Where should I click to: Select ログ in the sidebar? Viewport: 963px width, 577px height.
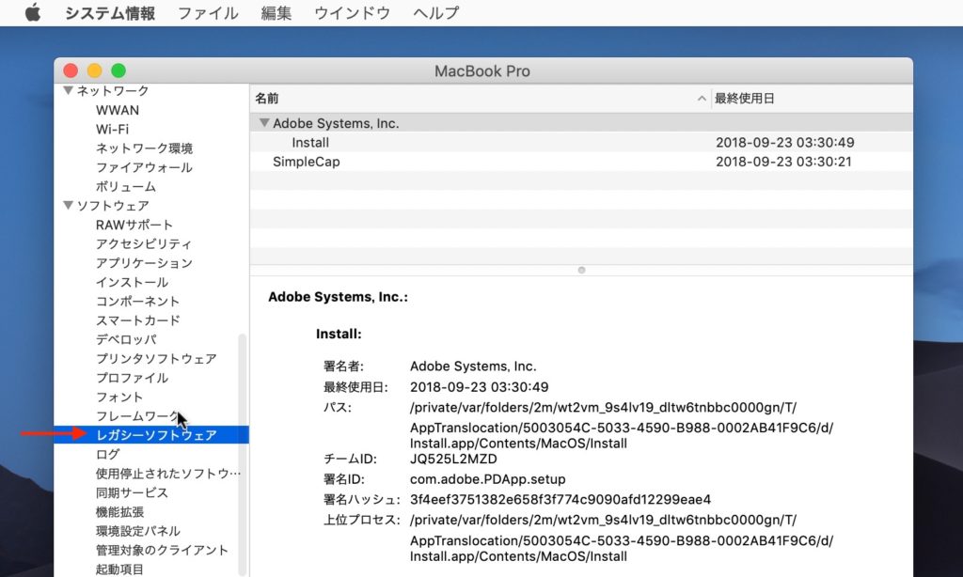pos(106,454)
